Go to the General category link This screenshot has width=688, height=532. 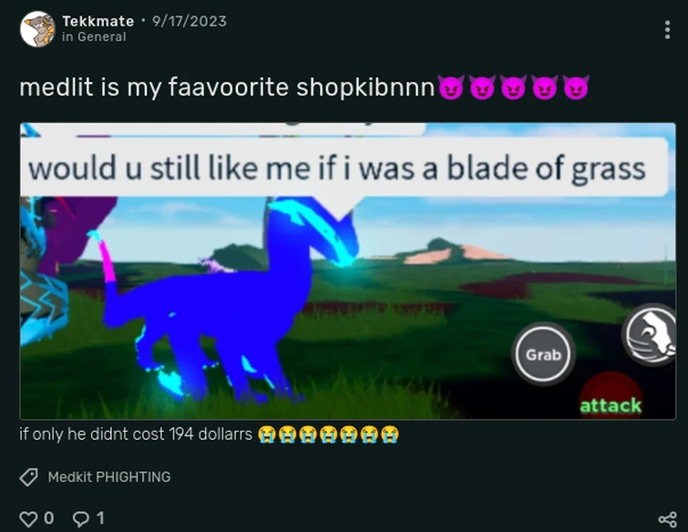(94, 36)
